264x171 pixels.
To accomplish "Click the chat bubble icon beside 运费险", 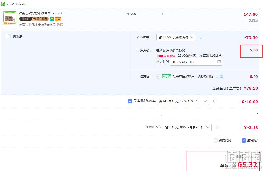I will (218, 76).
